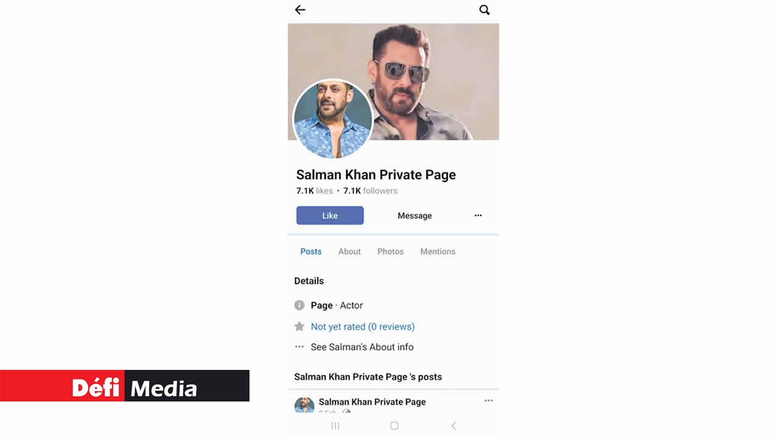
Task: Like the Salman Khan Private Page
Action: [330, 215]
